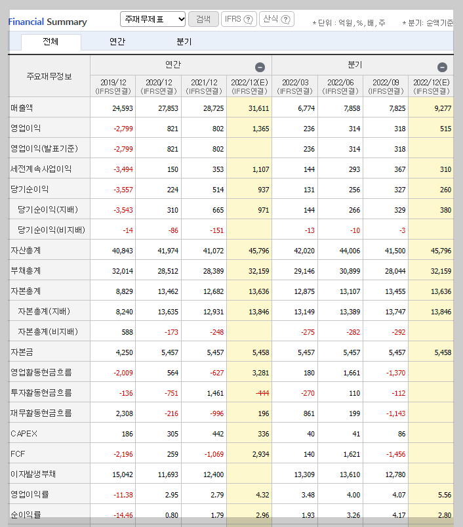Image resolution: width=463 pixels, height=527 pixels.
Task: Click the 2021/12 column header
Action: [204, 87]
